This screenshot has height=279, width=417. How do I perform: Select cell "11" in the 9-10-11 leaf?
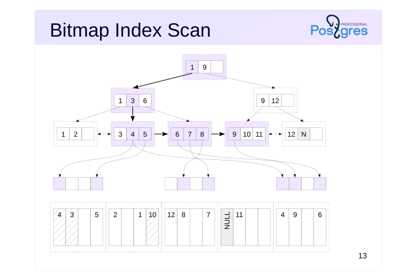pos(259,134)
